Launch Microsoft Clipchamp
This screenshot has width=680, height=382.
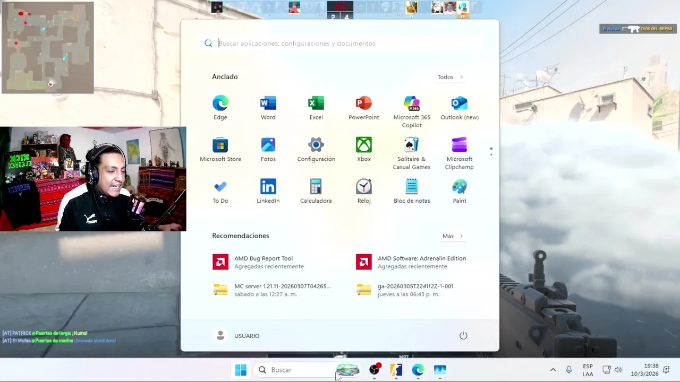[460, 153]
